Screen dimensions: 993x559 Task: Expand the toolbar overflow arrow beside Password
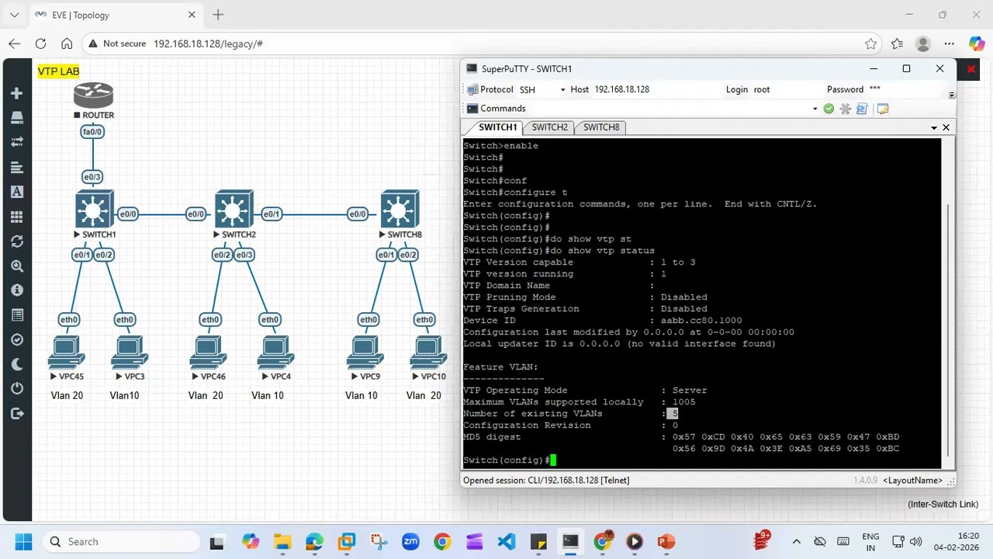[x=952, y=95]
